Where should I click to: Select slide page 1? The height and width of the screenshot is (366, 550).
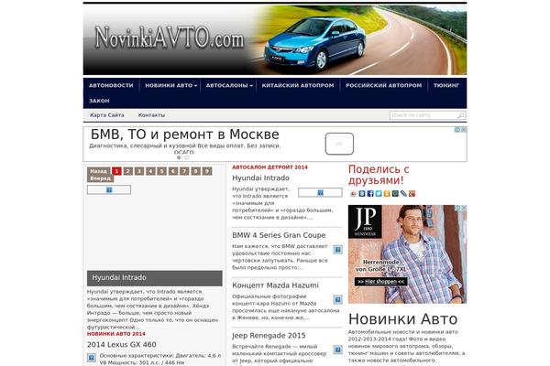pyautogui.click(x=116, y=171)
